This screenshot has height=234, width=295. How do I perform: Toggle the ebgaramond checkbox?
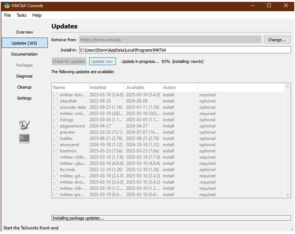click(55, 126)
